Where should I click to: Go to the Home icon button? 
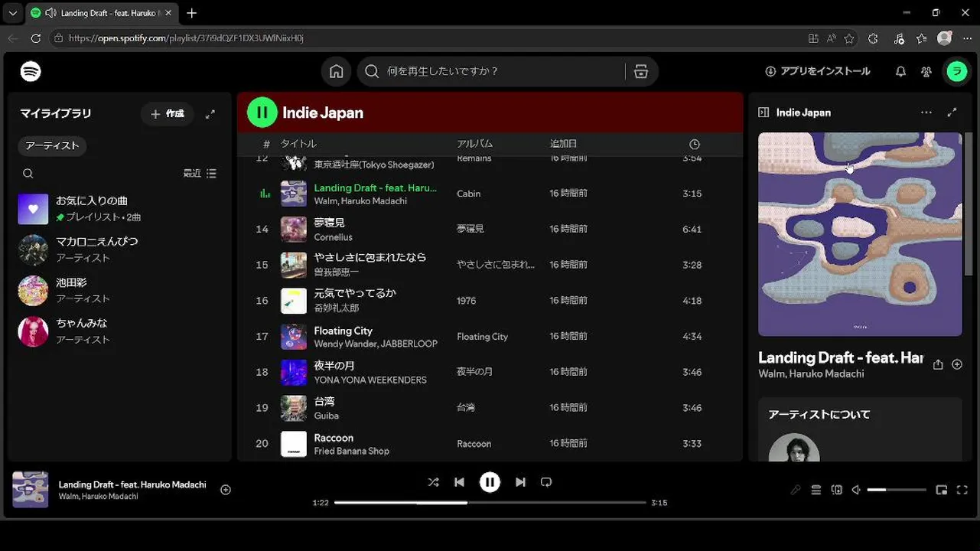click(x=337, y=71)
